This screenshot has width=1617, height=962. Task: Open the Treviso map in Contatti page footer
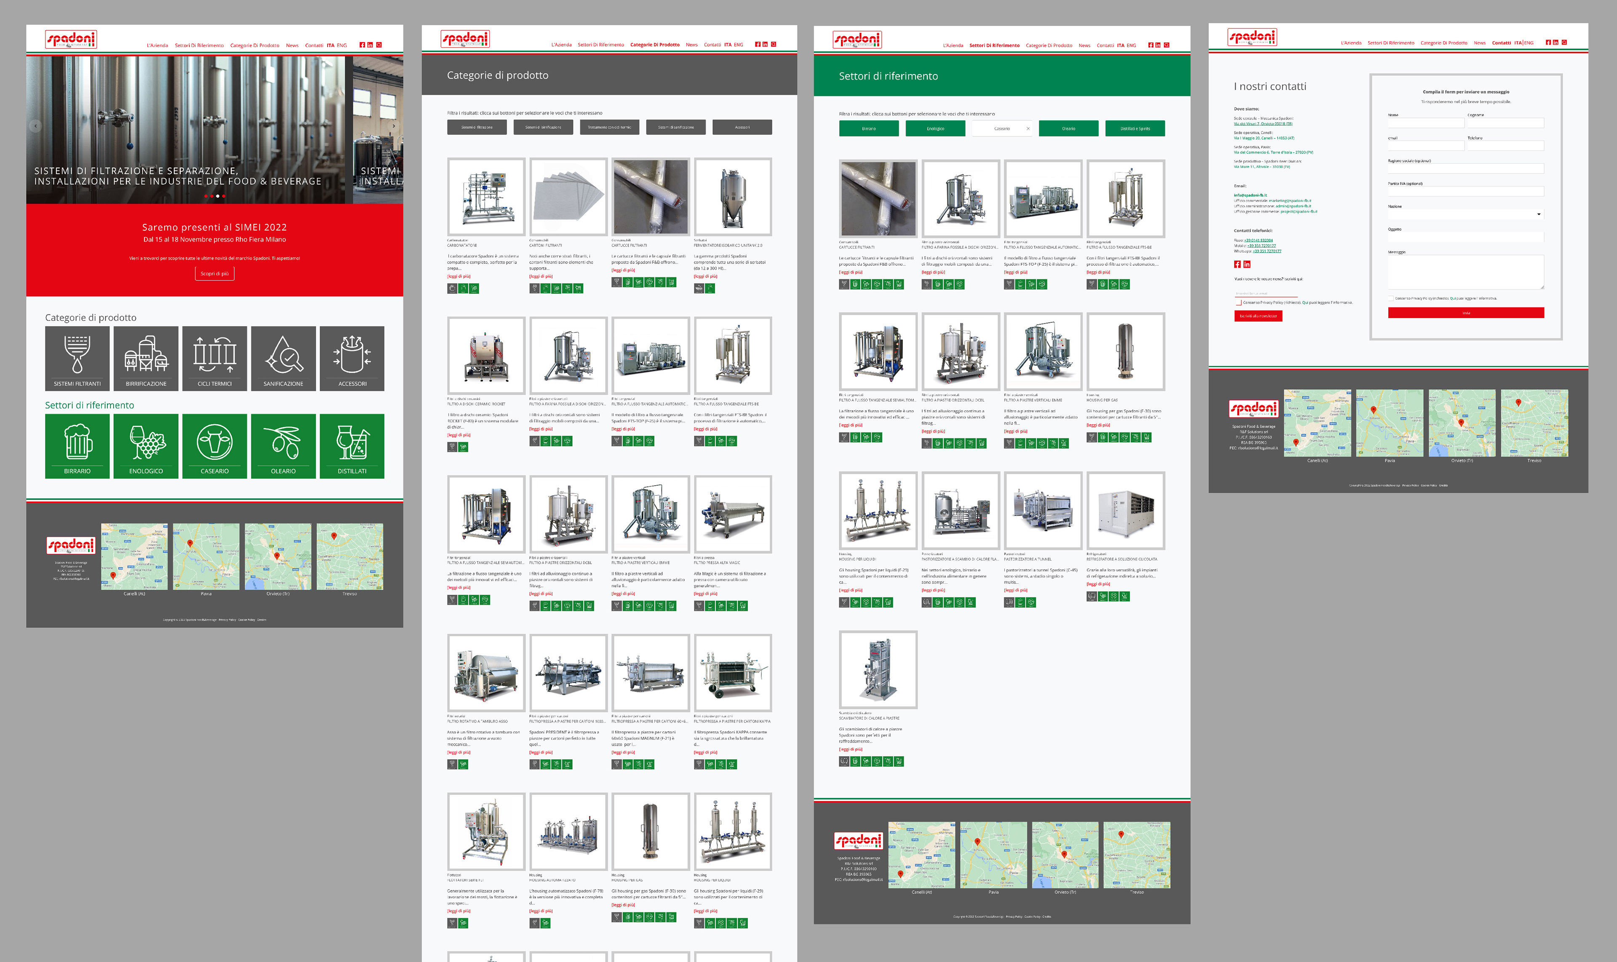coord(1534,423)
